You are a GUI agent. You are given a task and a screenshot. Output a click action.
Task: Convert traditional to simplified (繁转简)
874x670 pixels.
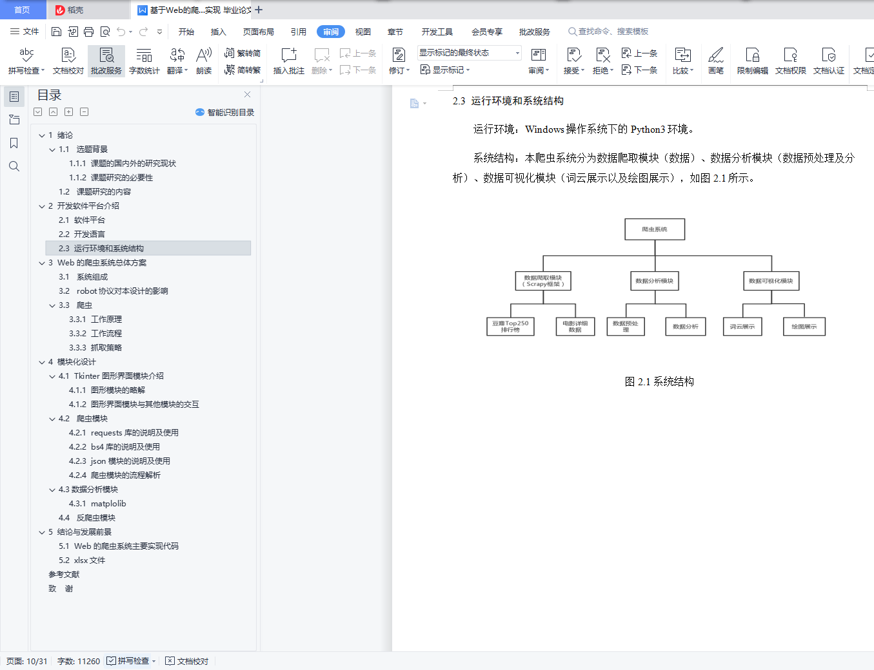point(243,53)
